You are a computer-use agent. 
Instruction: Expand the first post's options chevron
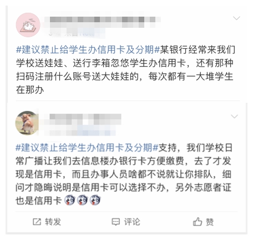pos(236,18)
